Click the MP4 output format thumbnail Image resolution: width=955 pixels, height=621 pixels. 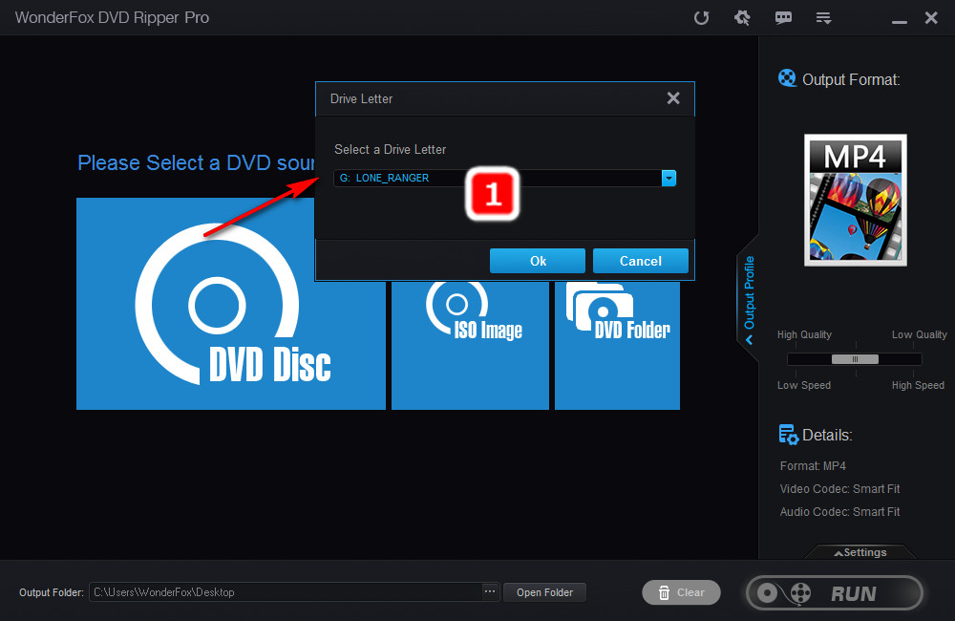(855, 200)
